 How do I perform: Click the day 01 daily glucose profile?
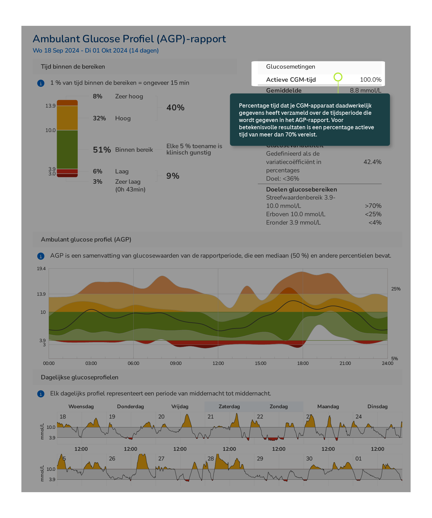pos(378,470)
